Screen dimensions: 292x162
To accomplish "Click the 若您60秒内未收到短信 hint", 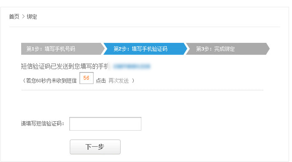I will tap(50, 81).
